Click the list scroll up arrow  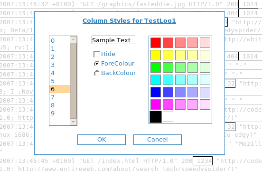(74, 39)
